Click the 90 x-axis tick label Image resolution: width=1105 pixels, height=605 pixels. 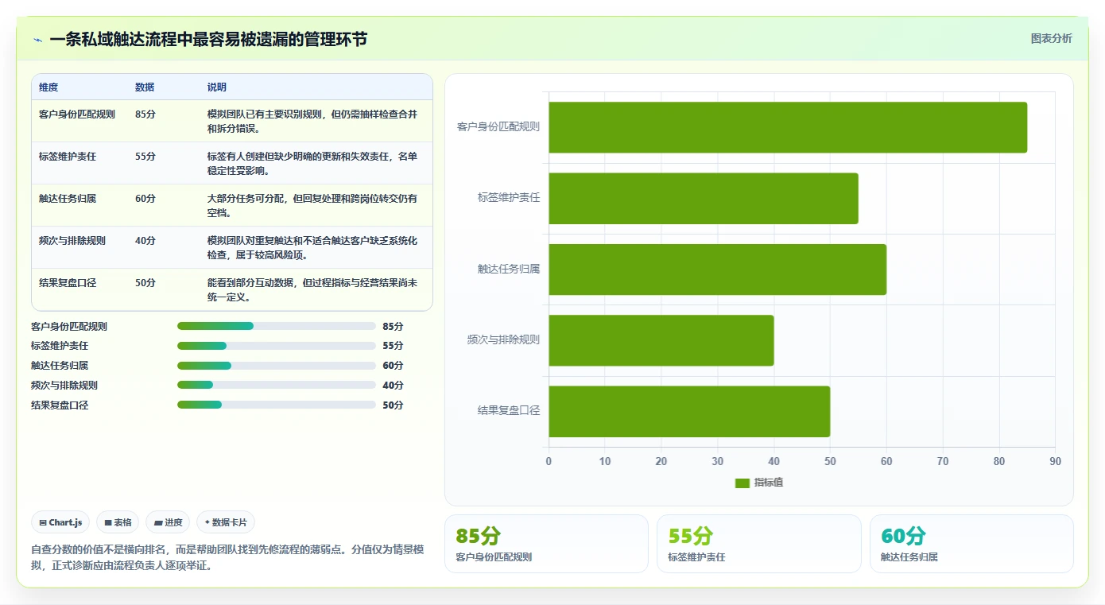[x=1055, y=462]
